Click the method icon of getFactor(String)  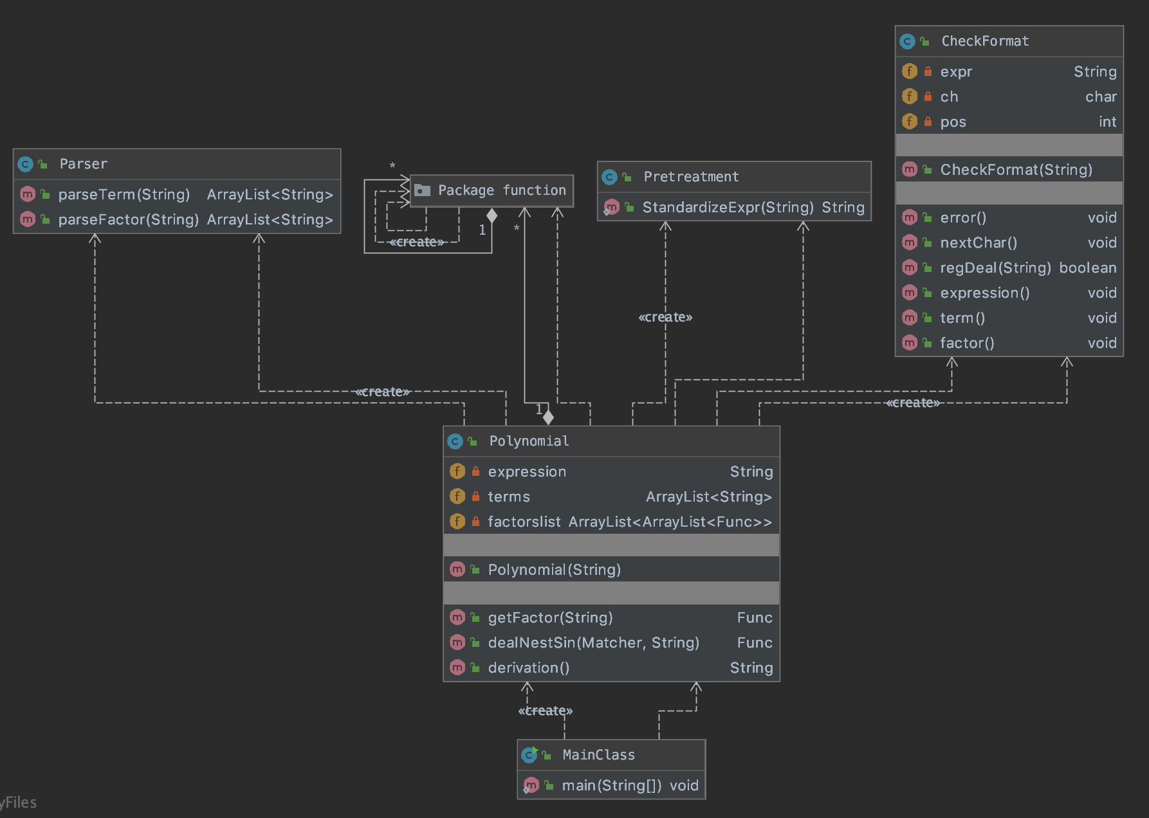(457, 617)
